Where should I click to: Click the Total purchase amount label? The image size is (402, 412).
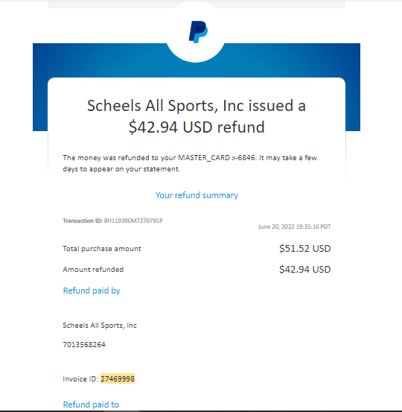[x=102, y=249]
